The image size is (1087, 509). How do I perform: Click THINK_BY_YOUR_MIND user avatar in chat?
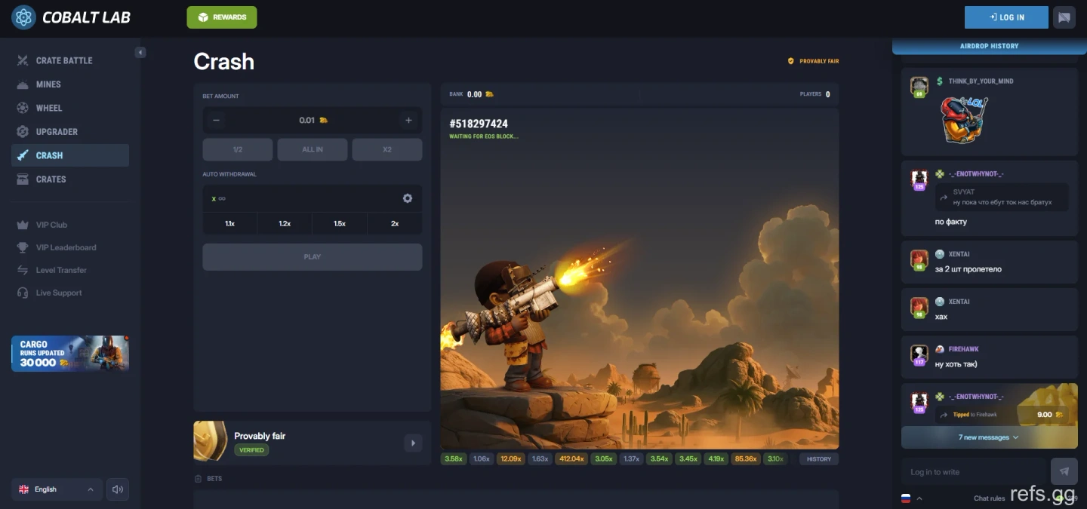pos(919,86)
